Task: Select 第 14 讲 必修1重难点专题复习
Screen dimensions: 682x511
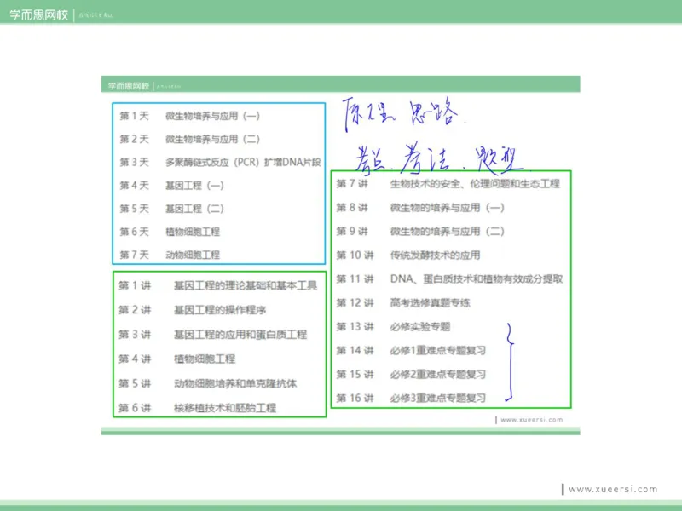Action: tap(411, 350)
